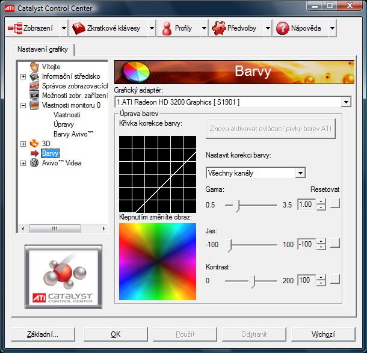Screen dimensions: 367x353
Task: Click the Zobrazení display view icon
Action: coord(15,28)
